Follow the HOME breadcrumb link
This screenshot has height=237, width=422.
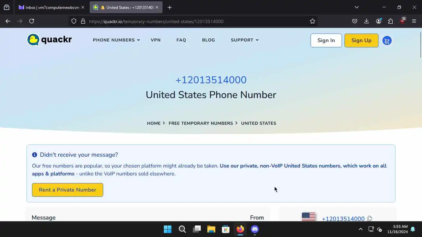[x=154, y=123]
